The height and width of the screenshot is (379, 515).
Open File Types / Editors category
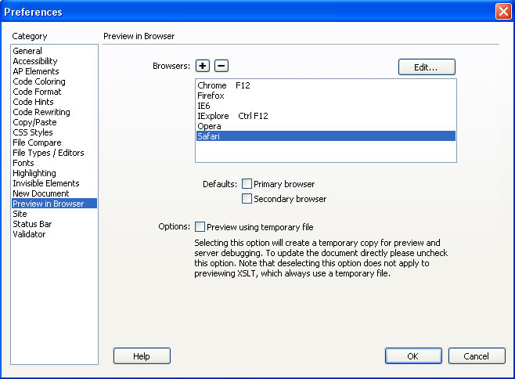click(x=49, y=153)
